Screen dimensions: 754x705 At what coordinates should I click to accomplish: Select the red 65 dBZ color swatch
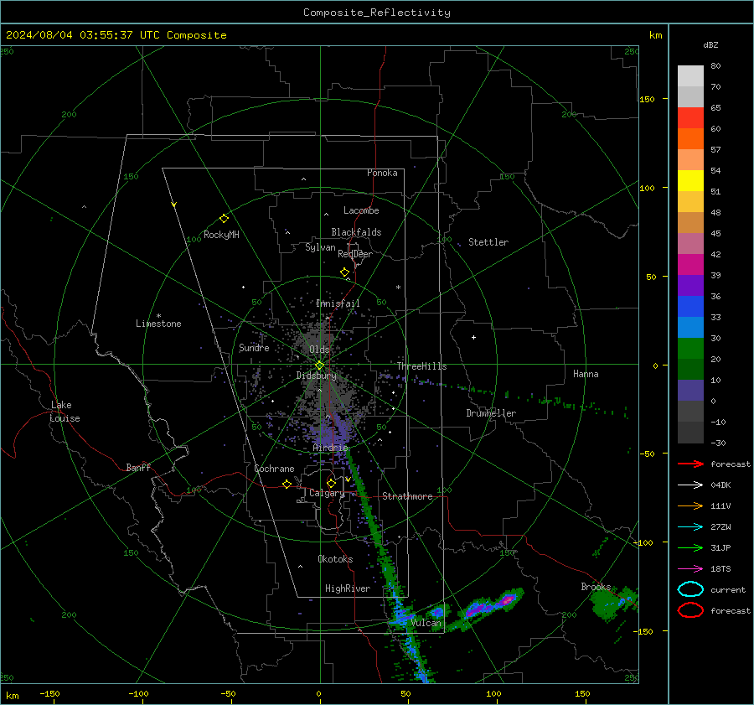[x=690, y=117]
